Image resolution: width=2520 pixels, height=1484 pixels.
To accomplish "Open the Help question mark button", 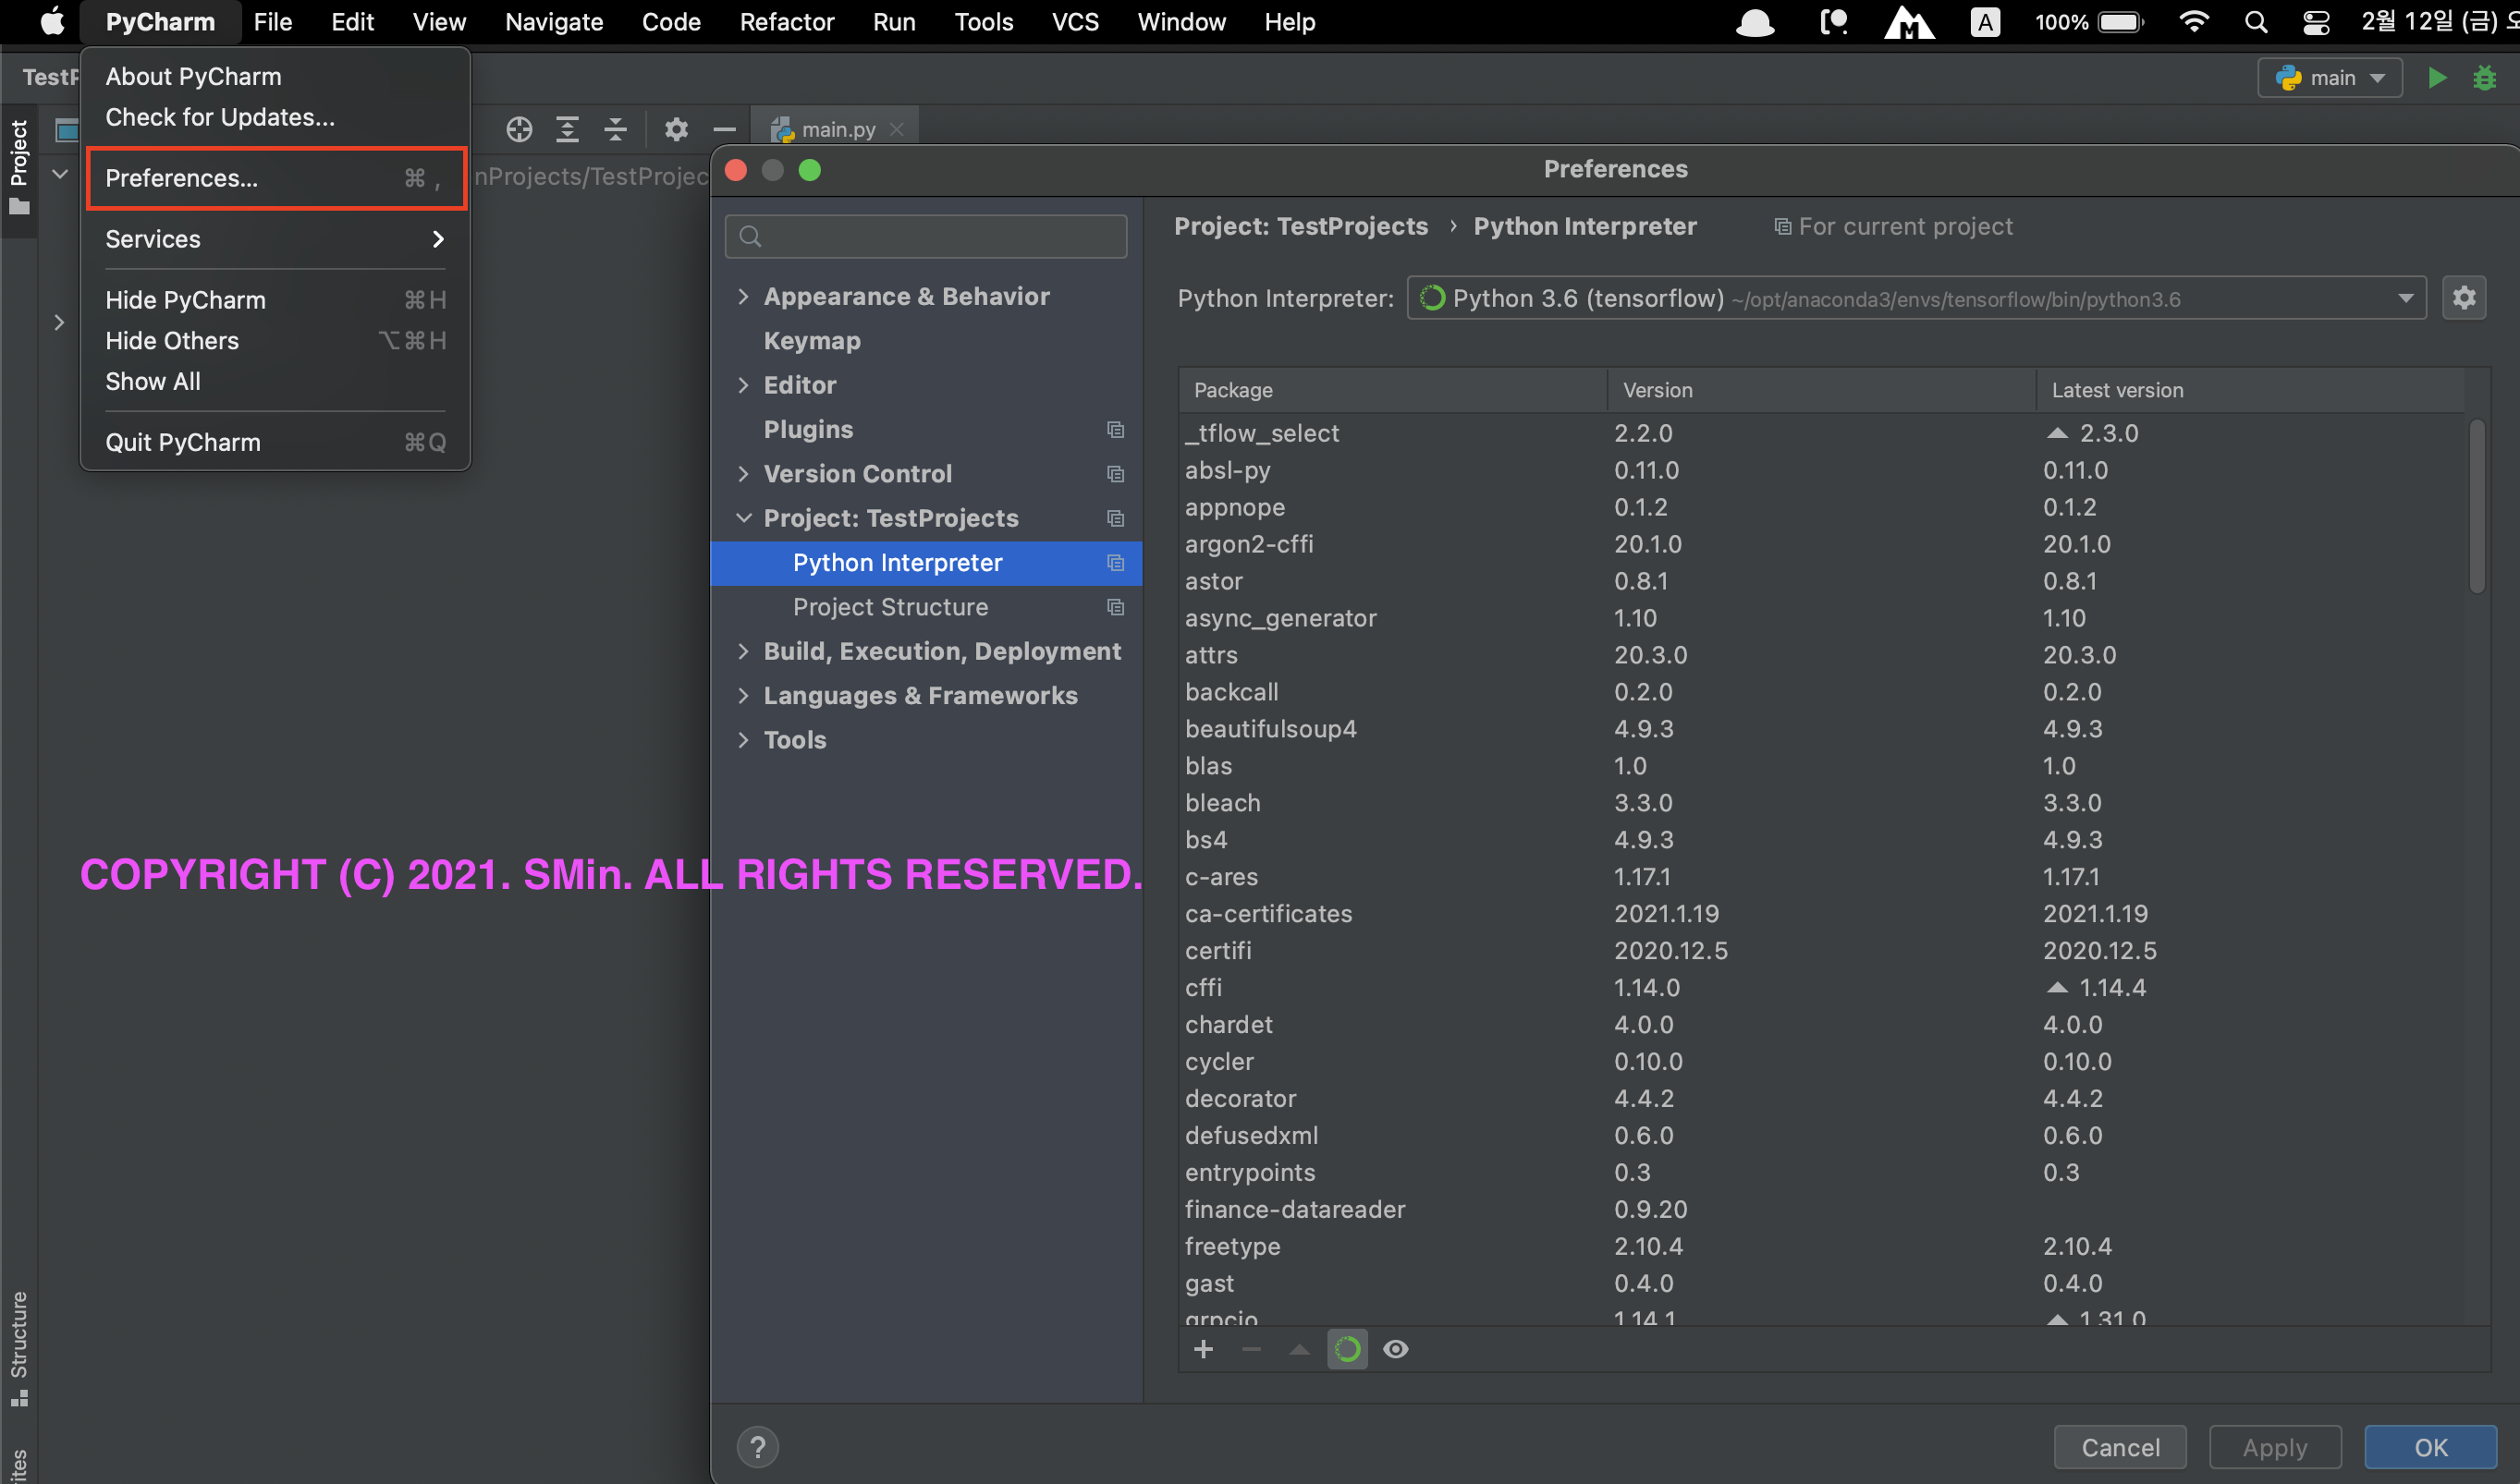I will [757, 1446].
